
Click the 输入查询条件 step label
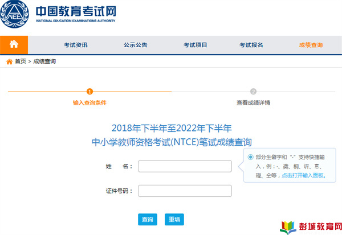click(89, 102)
